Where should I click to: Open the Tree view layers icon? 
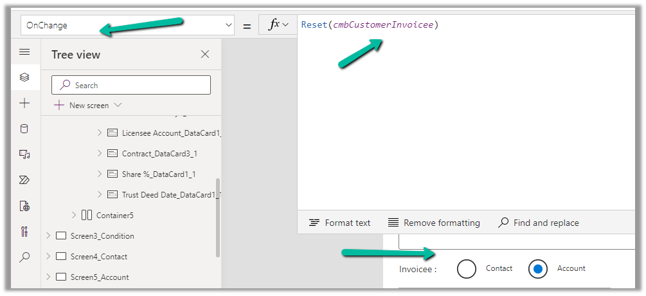(x=24, y=77)
